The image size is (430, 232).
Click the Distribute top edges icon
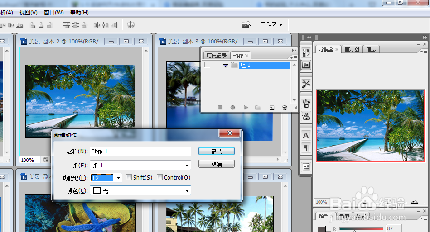point(67,25)
